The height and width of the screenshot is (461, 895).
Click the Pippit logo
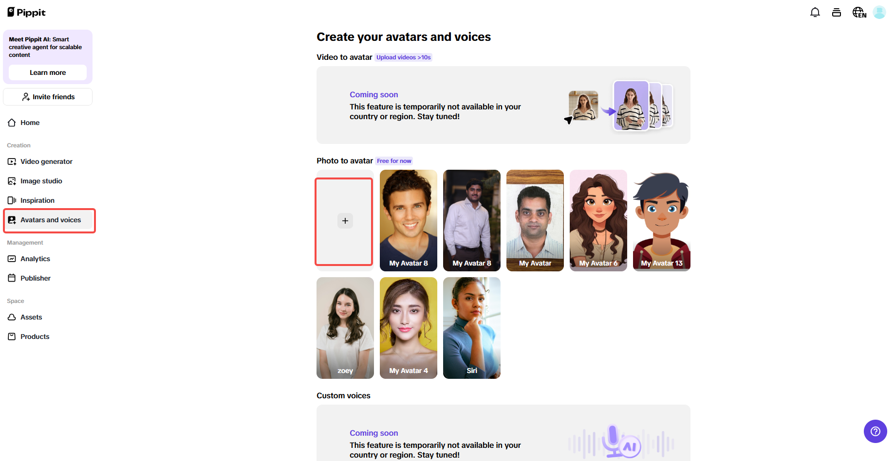coord(26,12)
